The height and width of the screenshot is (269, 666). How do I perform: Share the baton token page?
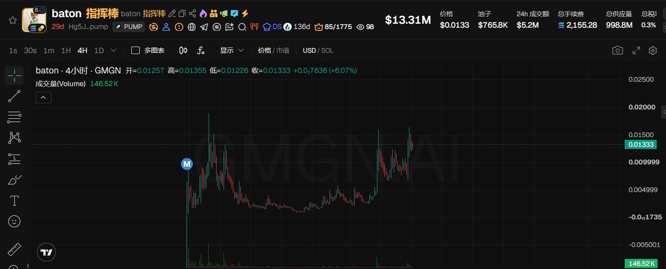click(x=192, y=14)
